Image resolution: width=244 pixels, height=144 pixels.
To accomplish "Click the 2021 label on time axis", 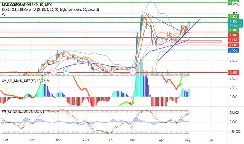I will [x=86, y=140].
